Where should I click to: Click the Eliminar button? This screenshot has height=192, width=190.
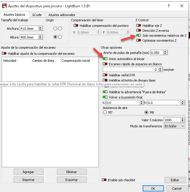click(72, 172)
